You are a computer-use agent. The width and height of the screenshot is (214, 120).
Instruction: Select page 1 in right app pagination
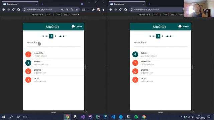pyautogui.click(x=158, y=36)
